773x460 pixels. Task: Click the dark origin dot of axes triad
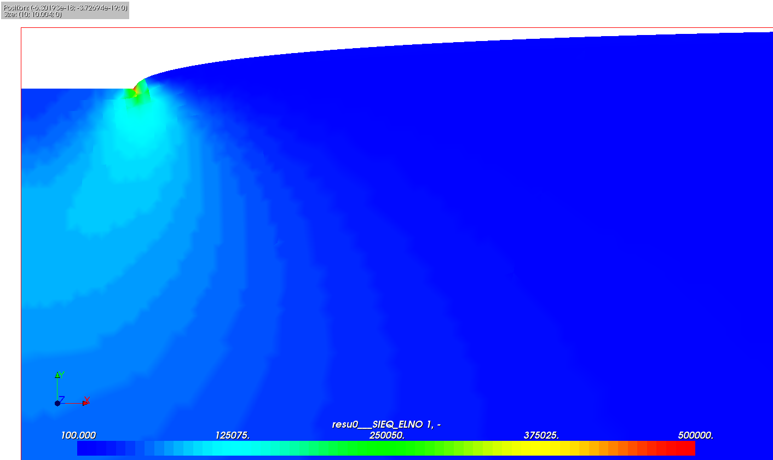tap(57, 403)
